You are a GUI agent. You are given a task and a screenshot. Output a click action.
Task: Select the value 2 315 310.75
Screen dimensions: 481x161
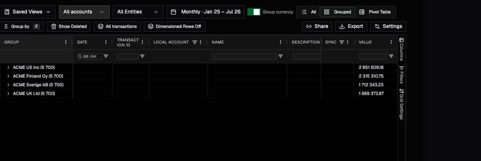[x=371, y=76]
